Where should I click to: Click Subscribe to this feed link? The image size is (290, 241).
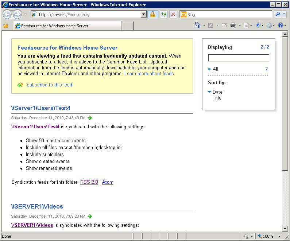point(49,85)
